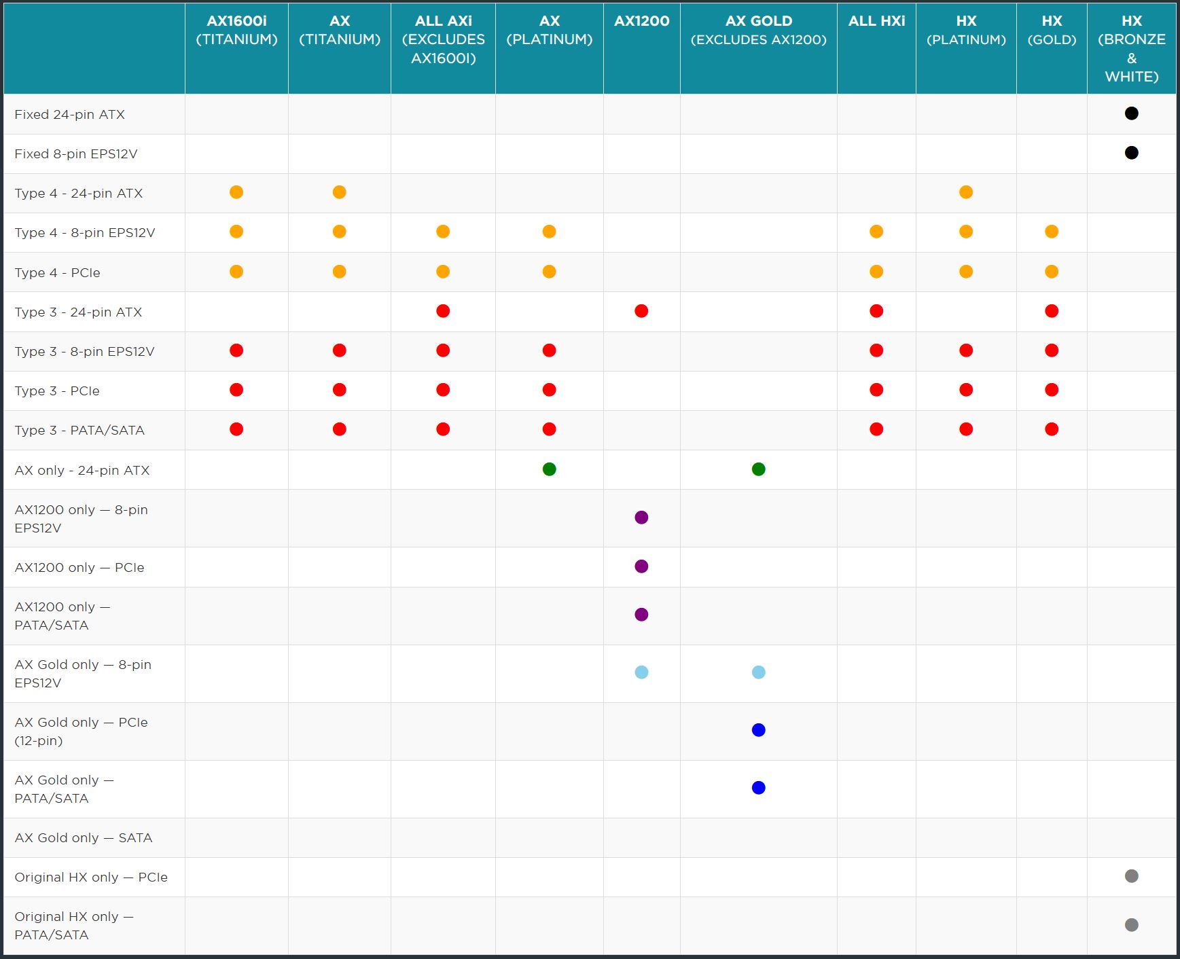Viewport: 1180px width, 959px height.
Task: Click the 'AX Gold only — PCIe (12-pin)' label
Action: pyautogui.click(x=82, y=731)
